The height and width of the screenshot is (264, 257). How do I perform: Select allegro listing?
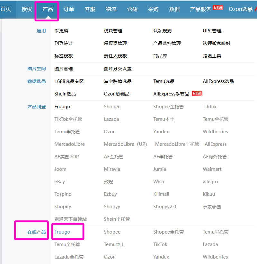coord(210,182)
